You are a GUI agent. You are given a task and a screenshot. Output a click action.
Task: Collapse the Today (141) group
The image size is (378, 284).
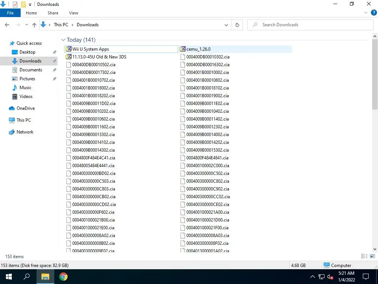63,40
